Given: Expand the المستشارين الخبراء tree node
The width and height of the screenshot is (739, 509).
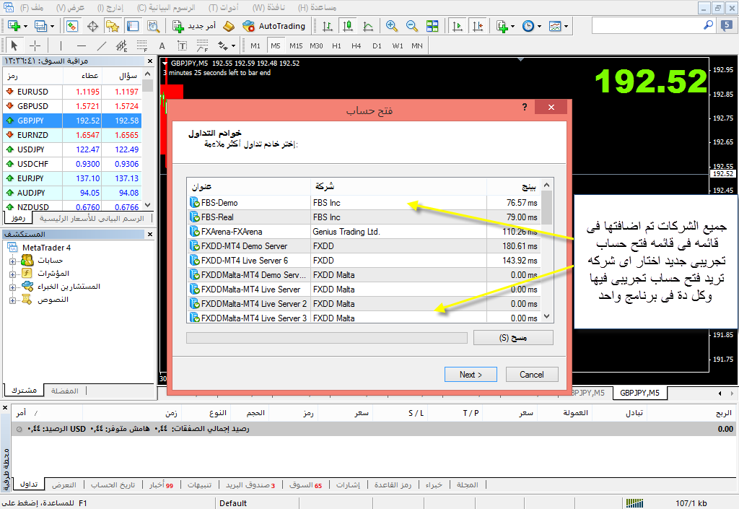Looking at the screenshot, I should [x=12, y=286].
